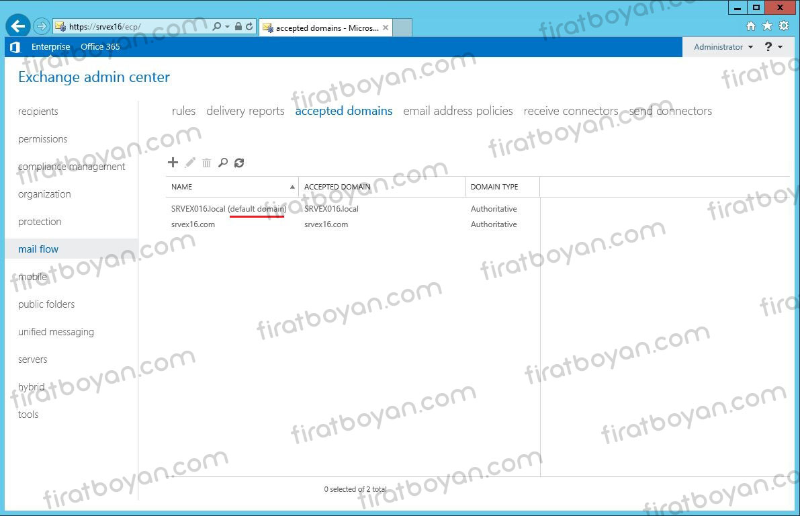Viewport: 800px width, 516px height.
Task: Open tools in the left navigation
Action: pos(28,415)
